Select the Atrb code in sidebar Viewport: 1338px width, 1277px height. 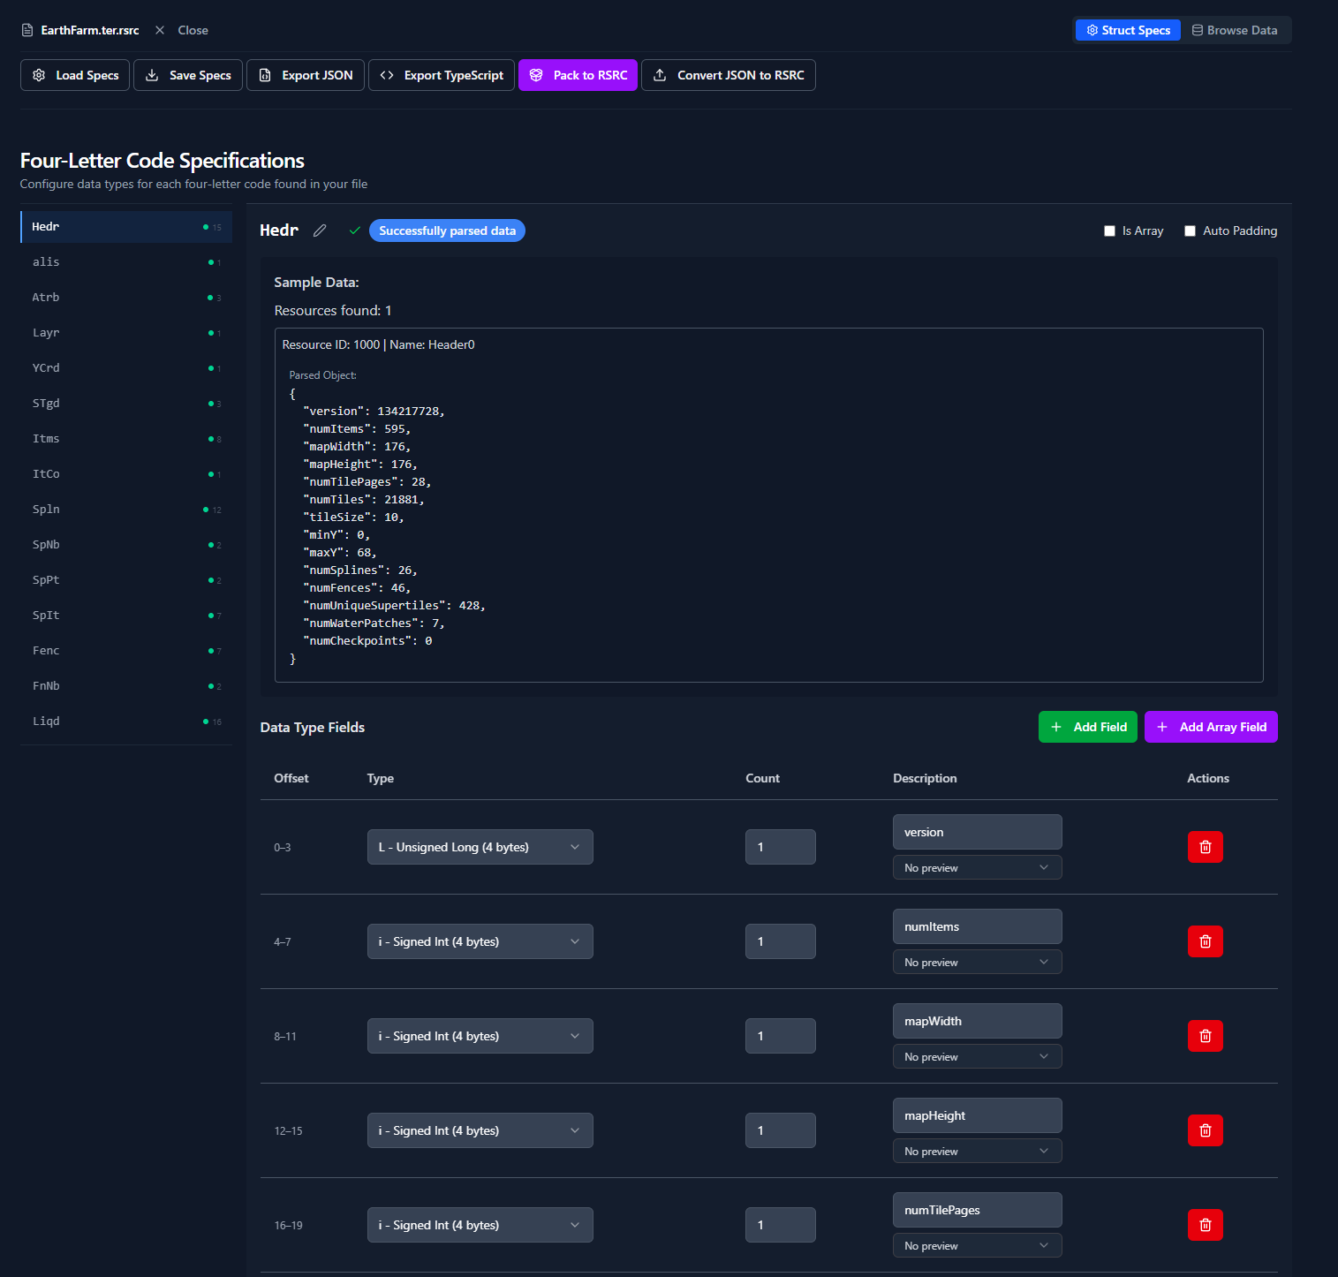[126, 298]
